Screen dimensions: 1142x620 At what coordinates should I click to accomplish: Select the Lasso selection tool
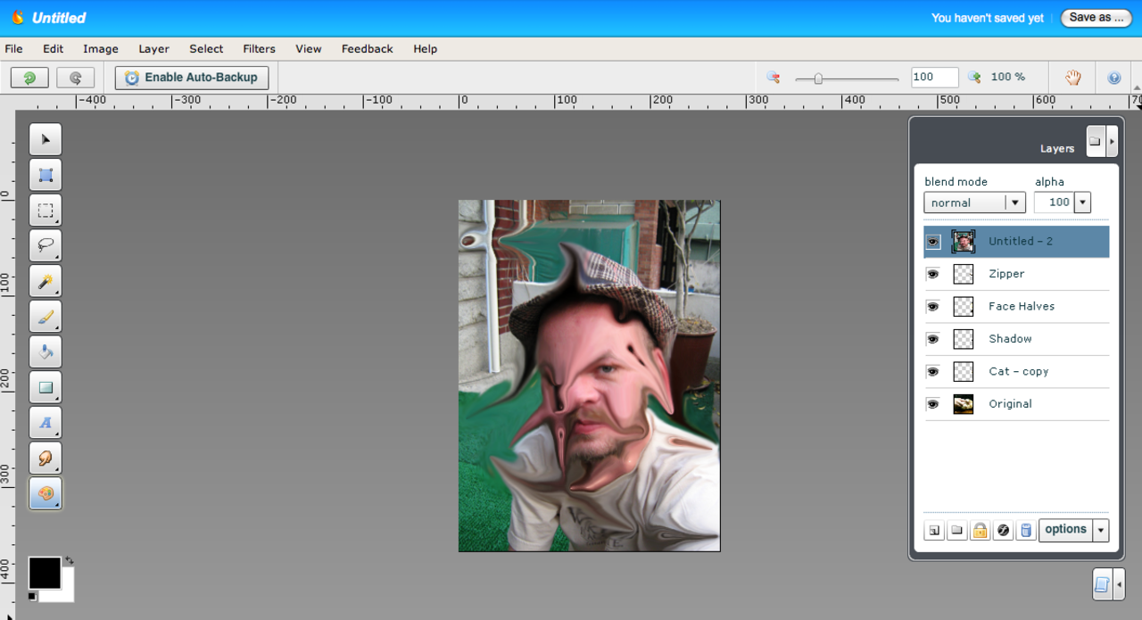tap(46, 245)
